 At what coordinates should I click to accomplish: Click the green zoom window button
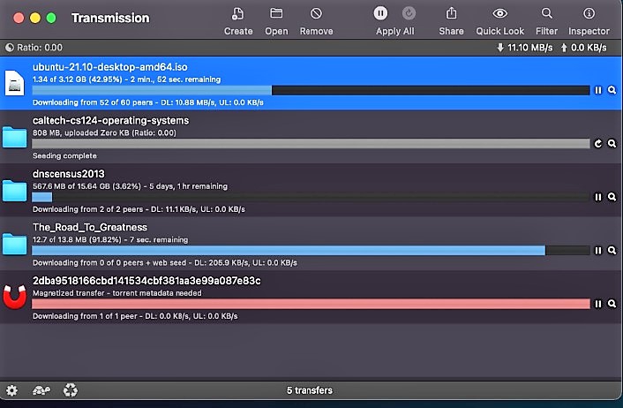[x=51, y=18]
